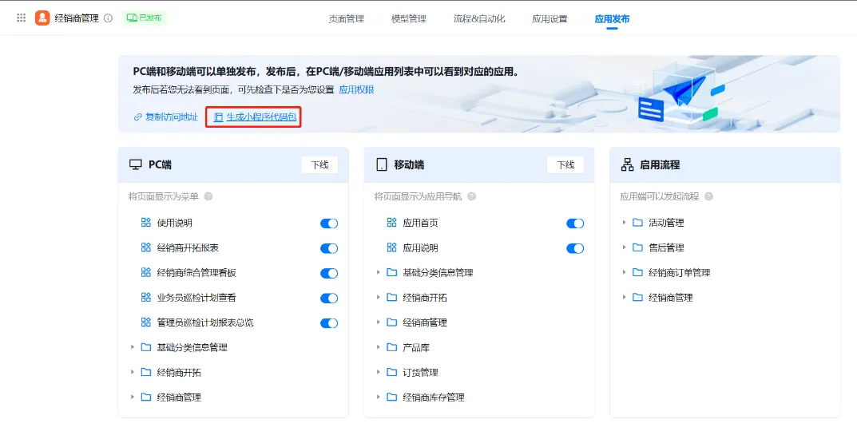Click the 使用说明 page icon in PC端
This screenshot has width=857, height=439.
[x=145, y=223]
